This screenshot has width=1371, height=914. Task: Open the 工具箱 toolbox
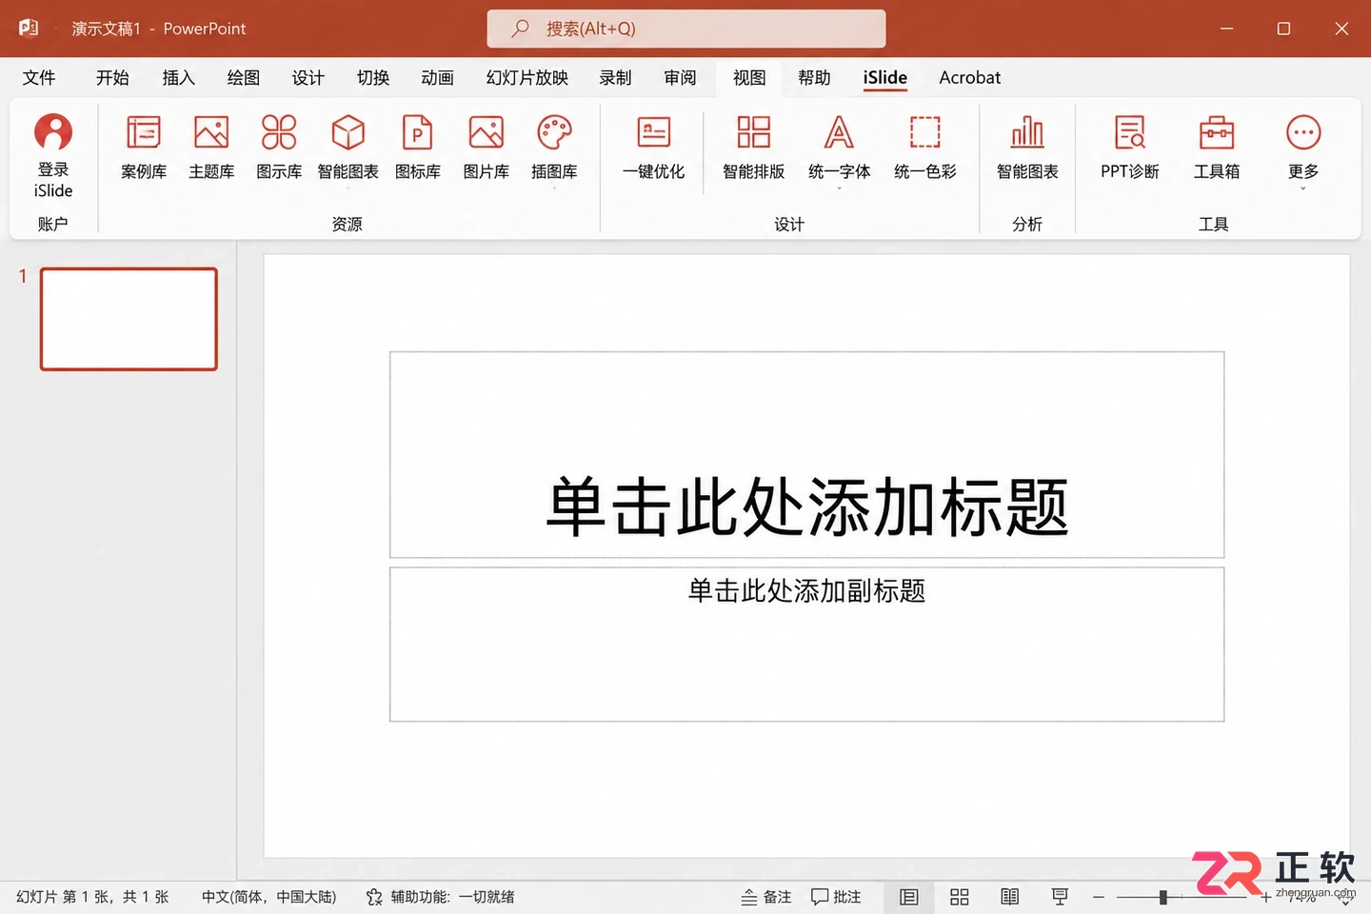[x=1217, y=148]
